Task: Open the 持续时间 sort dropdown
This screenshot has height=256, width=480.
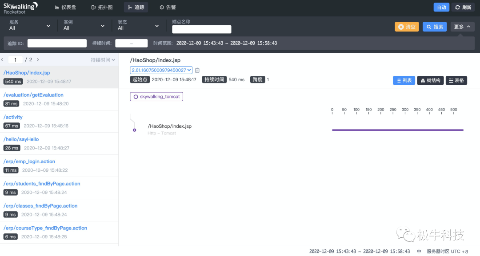Action: click(103, 60)
